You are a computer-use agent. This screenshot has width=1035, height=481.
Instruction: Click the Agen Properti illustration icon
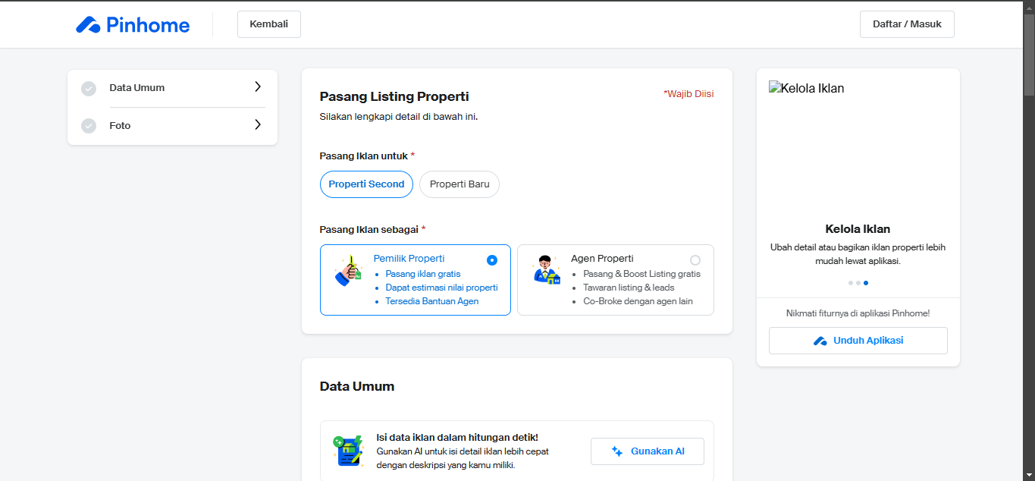[x=546, y=271]
